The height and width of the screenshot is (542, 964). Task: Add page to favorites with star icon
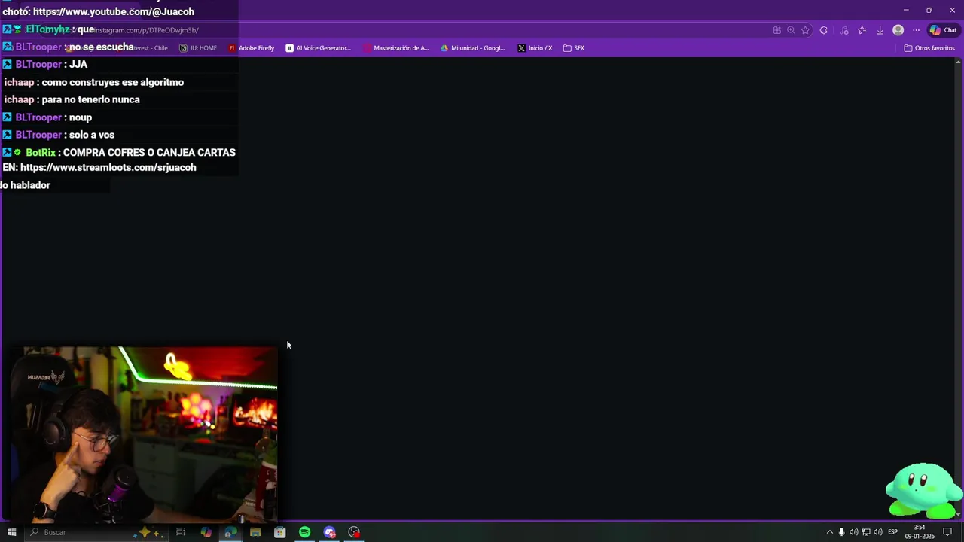[x=805, y=30]
